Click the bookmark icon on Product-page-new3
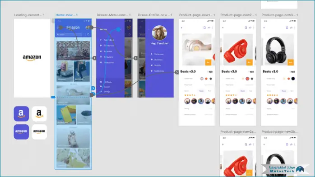The image size is (315, 177). pos(287,28)
